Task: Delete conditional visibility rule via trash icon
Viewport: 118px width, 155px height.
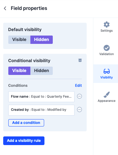Action: 80,60
